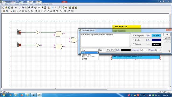The width and height of the screenshot is (172, 97).
Task: Toggle the Background checkbox
Action: coord(134,36)
